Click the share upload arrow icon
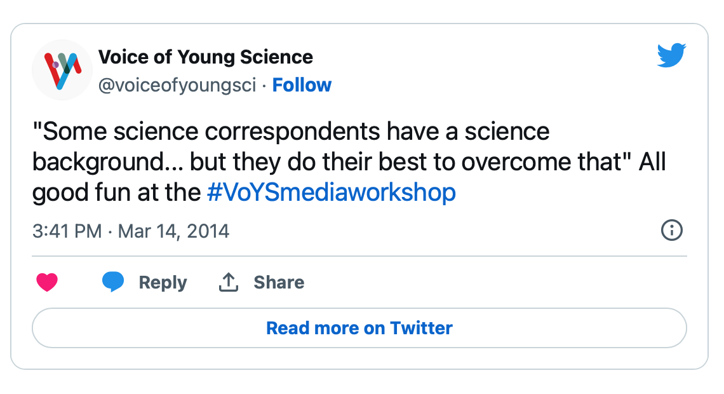 pyautogui.click(x=229, y=282)
